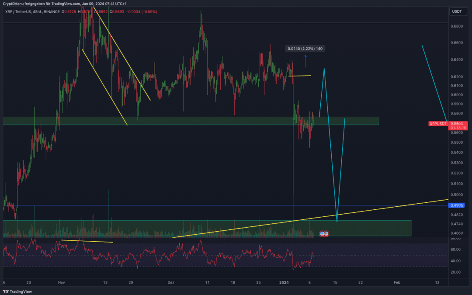The width and height of the screenshot is (472, 295).
Task: Click the 0.6200 price axis label
Action: click(x=457, y=77)
